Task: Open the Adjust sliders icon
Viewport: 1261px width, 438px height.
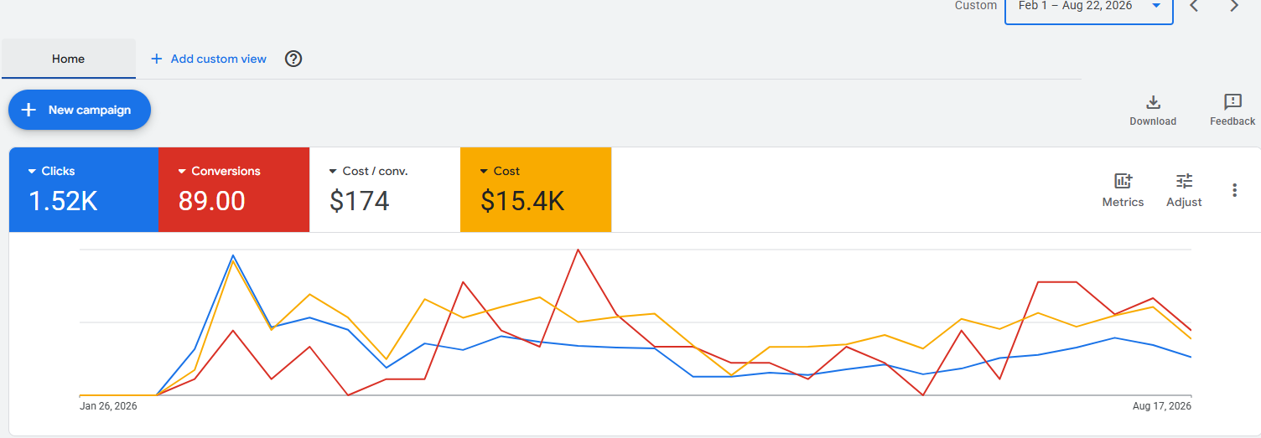Action: (x=1184, y=181)
